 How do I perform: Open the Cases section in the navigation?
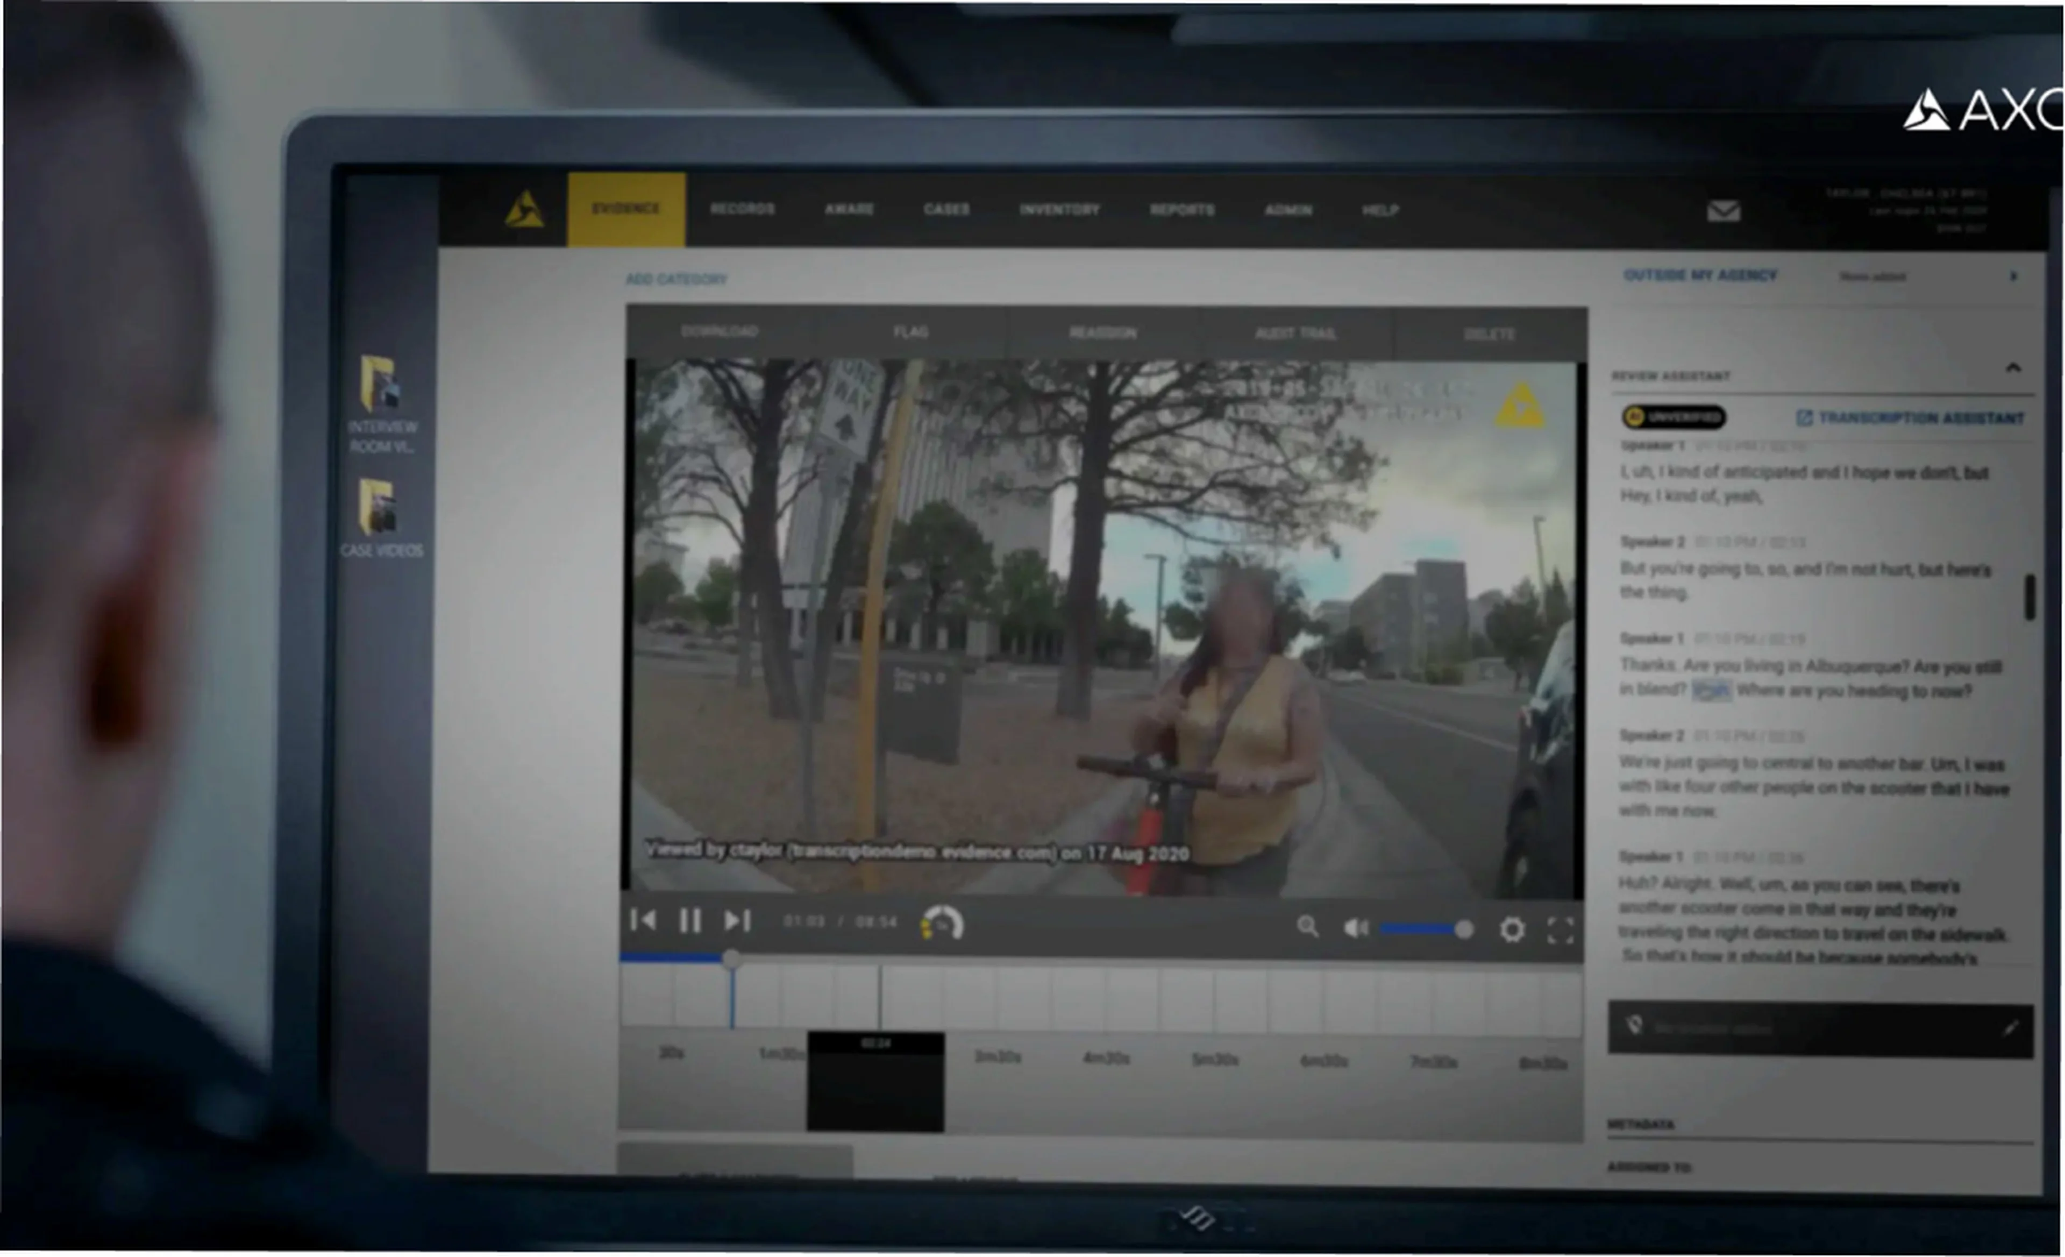point(947,210)
